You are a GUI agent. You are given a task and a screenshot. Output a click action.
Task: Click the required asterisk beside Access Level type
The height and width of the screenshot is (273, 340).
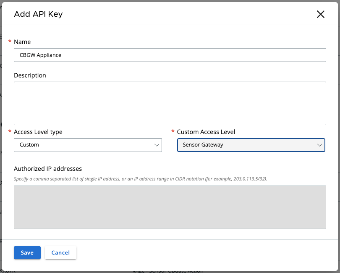click(10, 132)
